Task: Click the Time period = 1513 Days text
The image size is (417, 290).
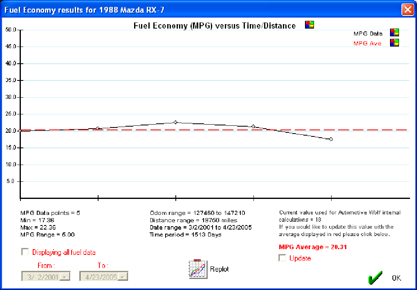Action: click(185, 235)
